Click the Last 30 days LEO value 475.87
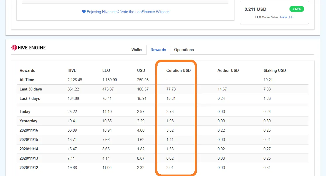This screenshot has height=176, width=326. click(x=108, y=89)
